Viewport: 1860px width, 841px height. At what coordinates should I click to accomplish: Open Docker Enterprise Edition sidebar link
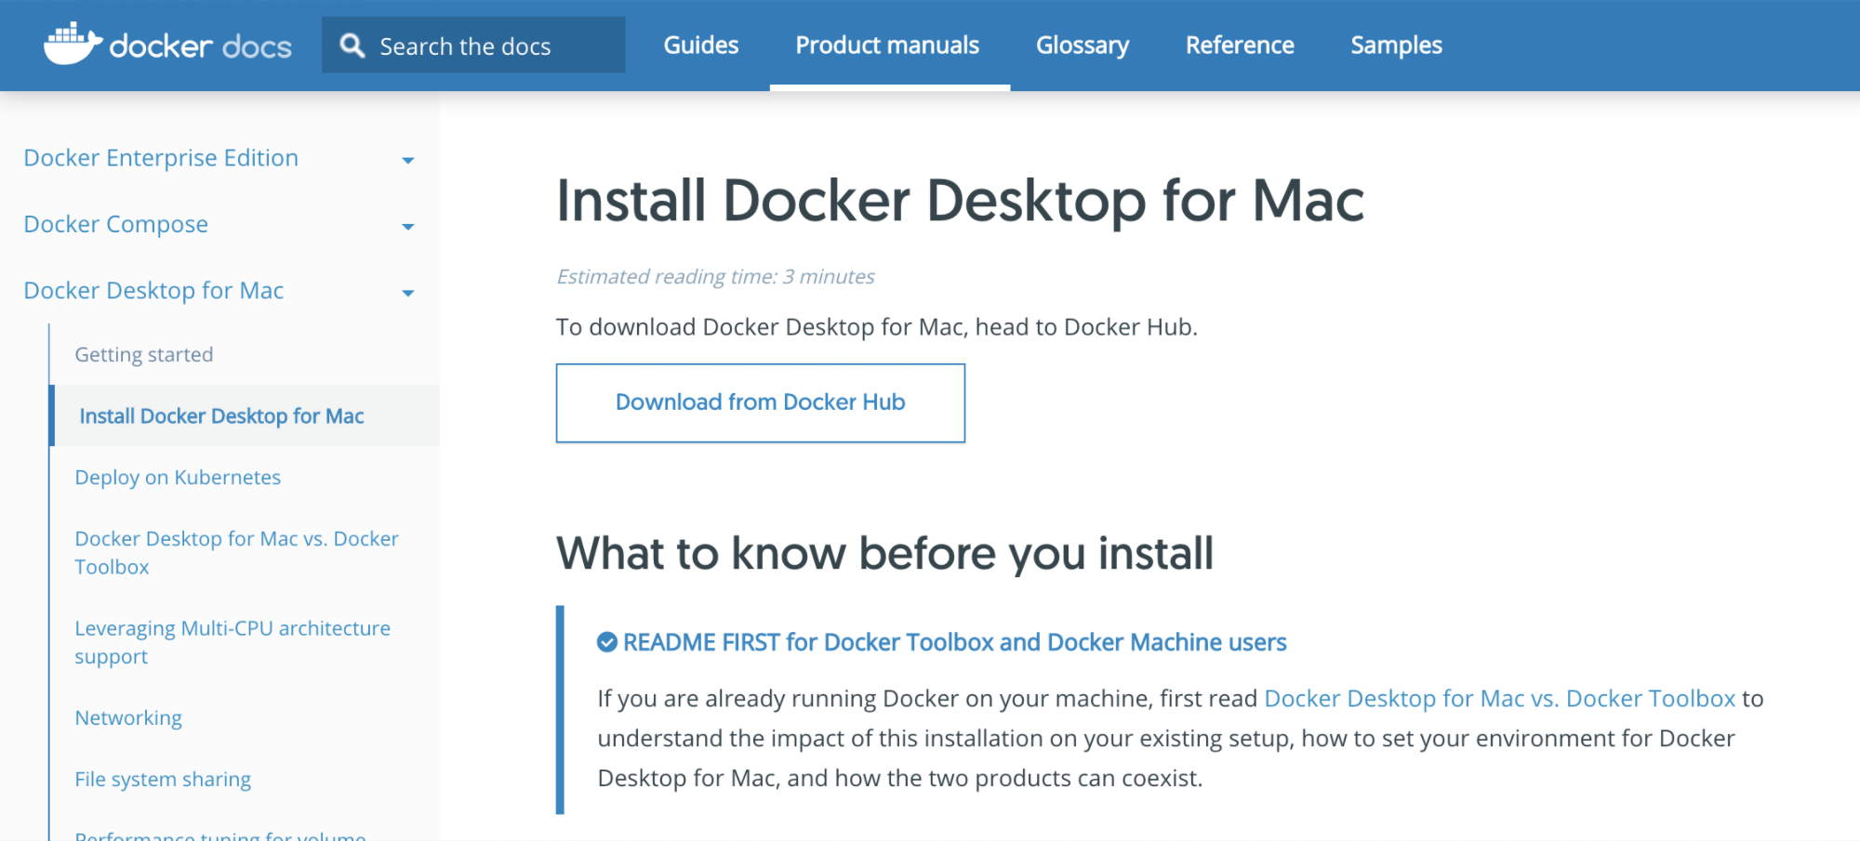coord(161,158)
